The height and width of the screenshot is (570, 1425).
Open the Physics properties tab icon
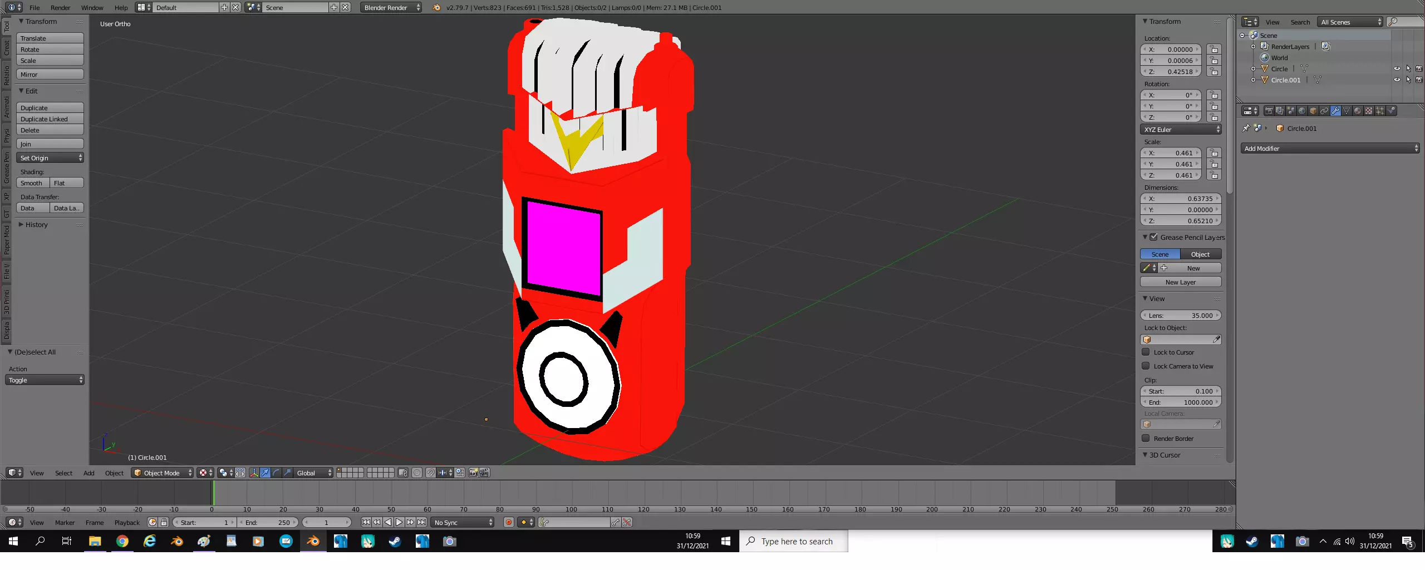click(x=1391, y=111)
